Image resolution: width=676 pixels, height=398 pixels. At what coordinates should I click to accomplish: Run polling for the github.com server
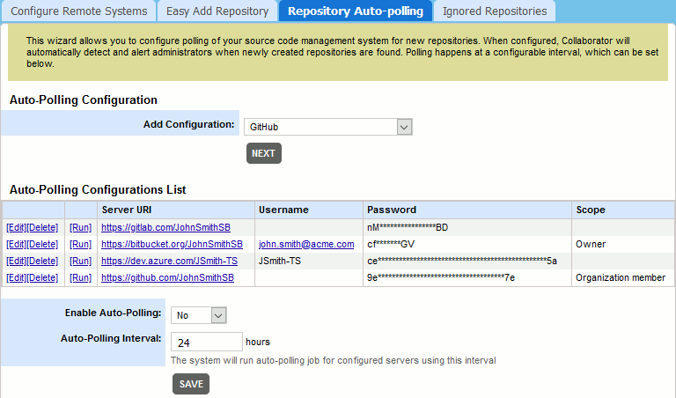point(80,277)
